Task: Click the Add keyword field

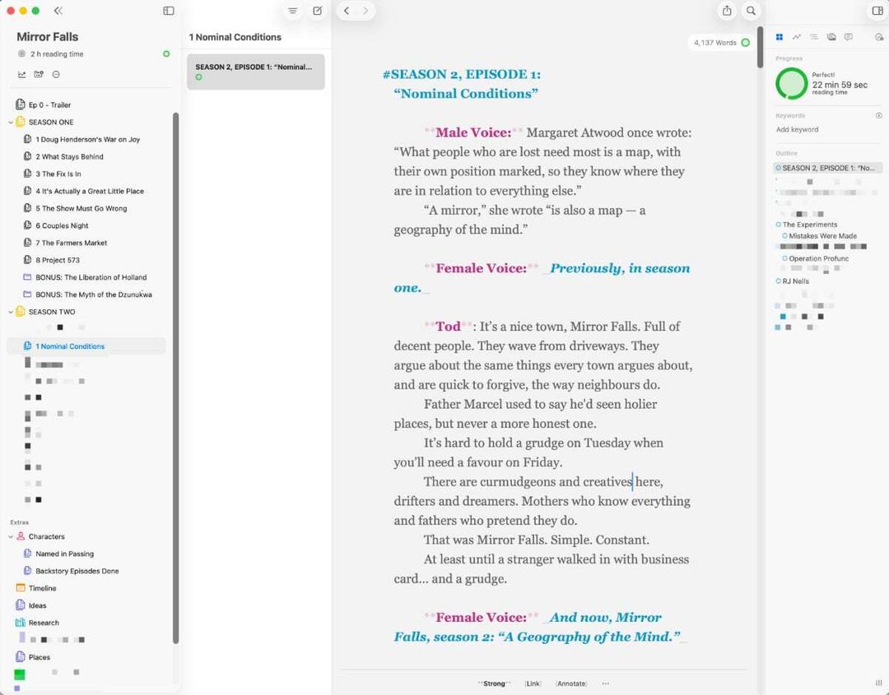Action: (x=797, y=130)
